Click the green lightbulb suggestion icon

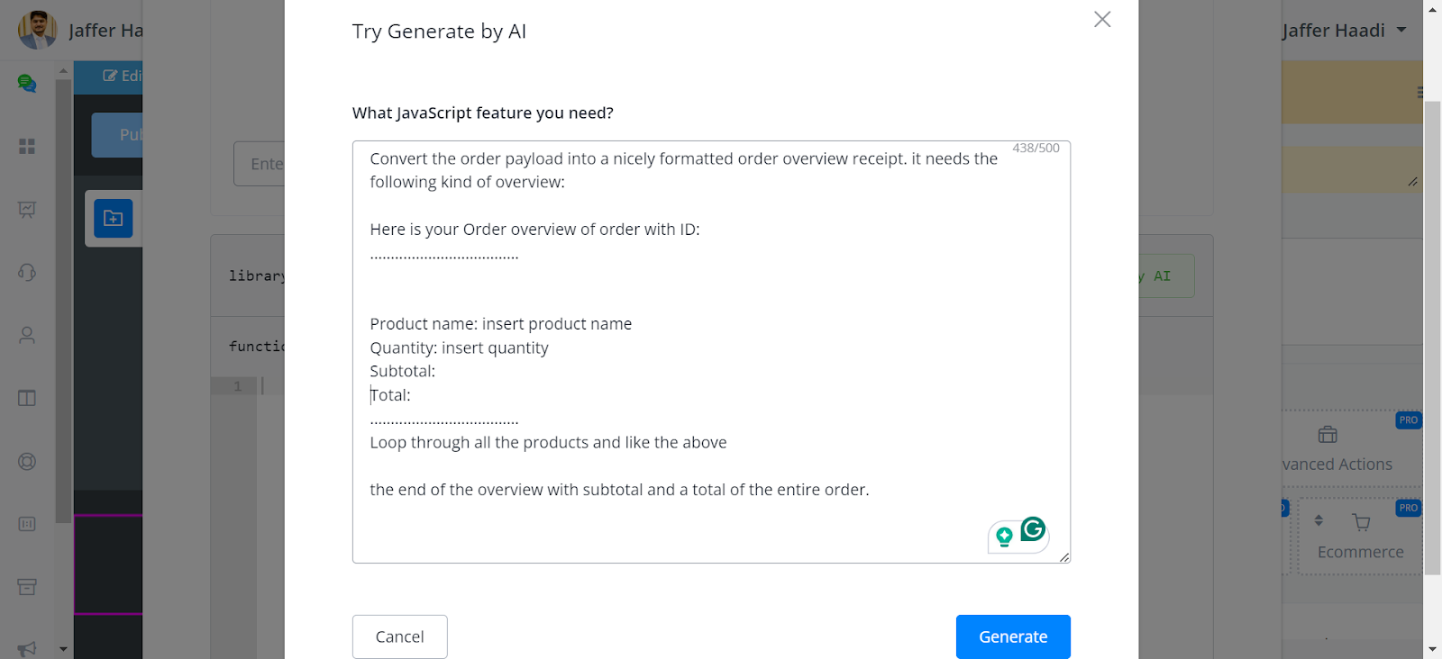tap(1004, 537)
